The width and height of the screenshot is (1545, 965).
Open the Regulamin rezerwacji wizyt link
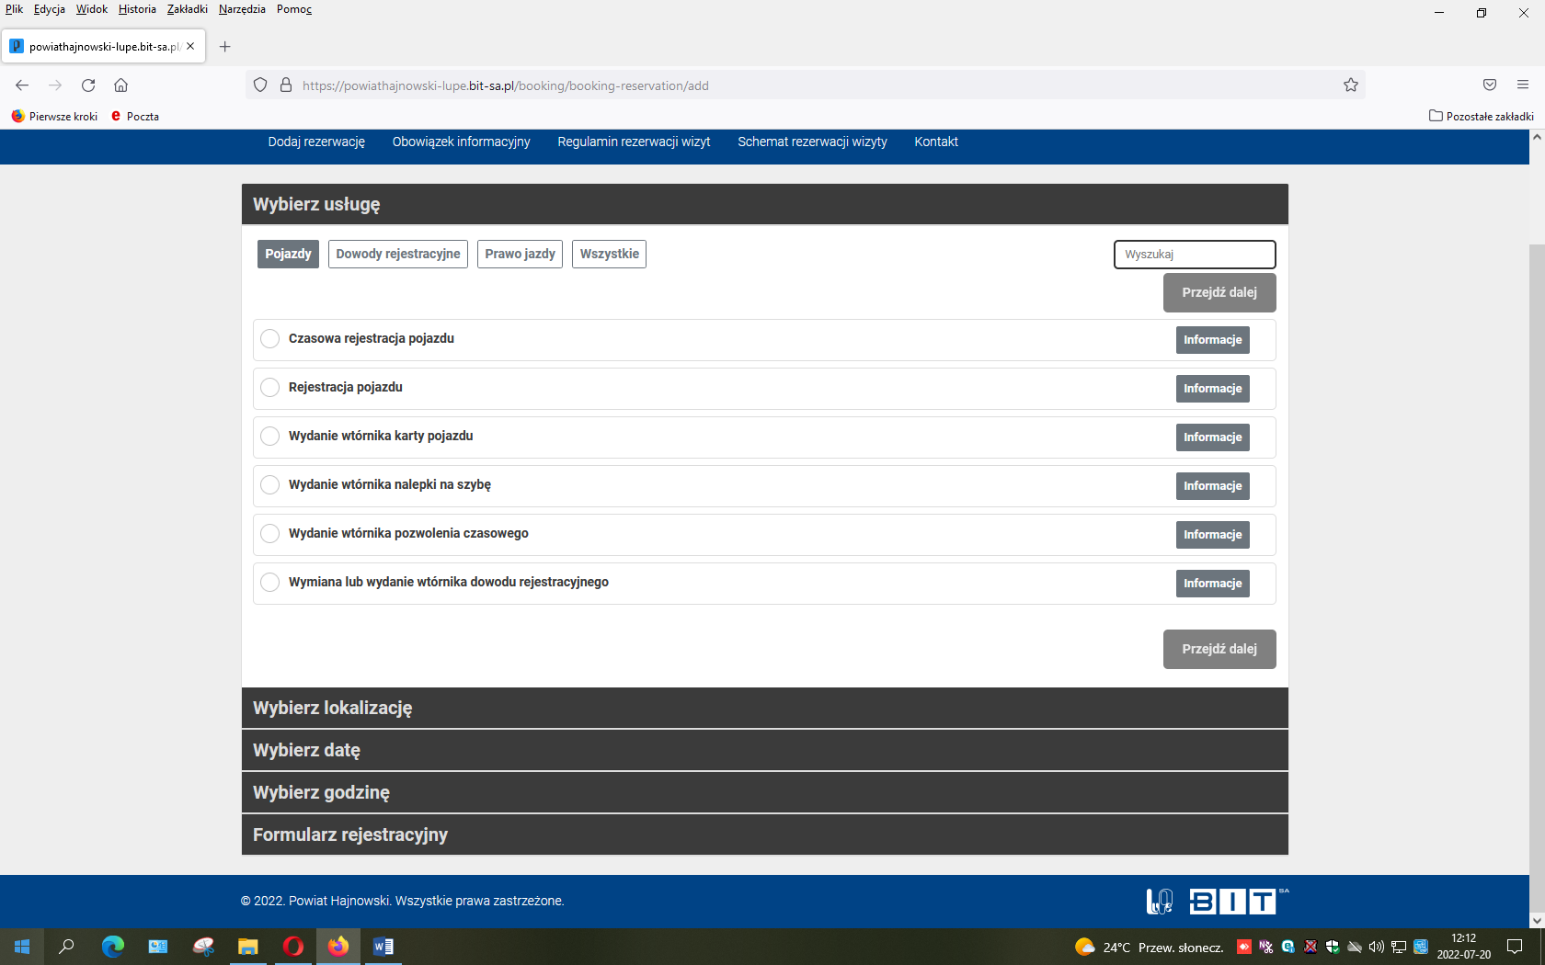click(x=634, y=142)
